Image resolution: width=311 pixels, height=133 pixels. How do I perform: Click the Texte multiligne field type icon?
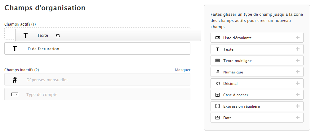217,60
